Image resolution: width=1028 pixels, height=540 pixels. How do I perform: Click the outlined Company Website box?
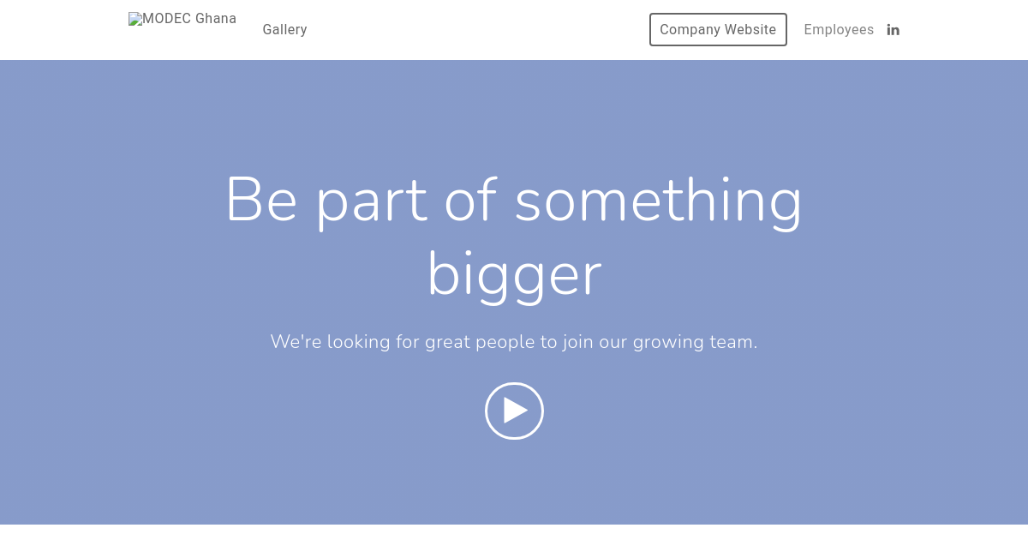[718, 29]
